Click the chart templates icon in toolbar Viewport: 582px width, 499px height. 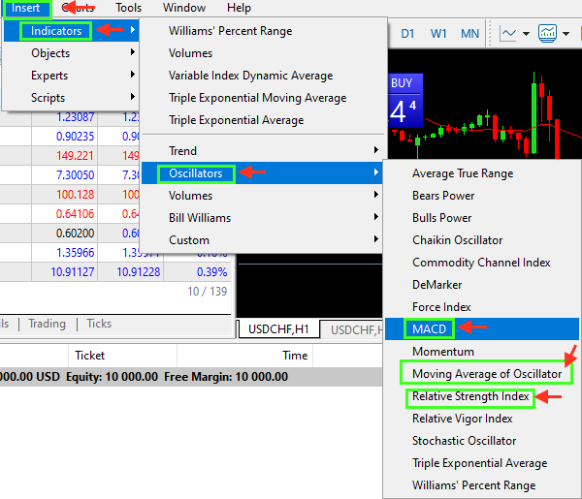click(547, 34)
